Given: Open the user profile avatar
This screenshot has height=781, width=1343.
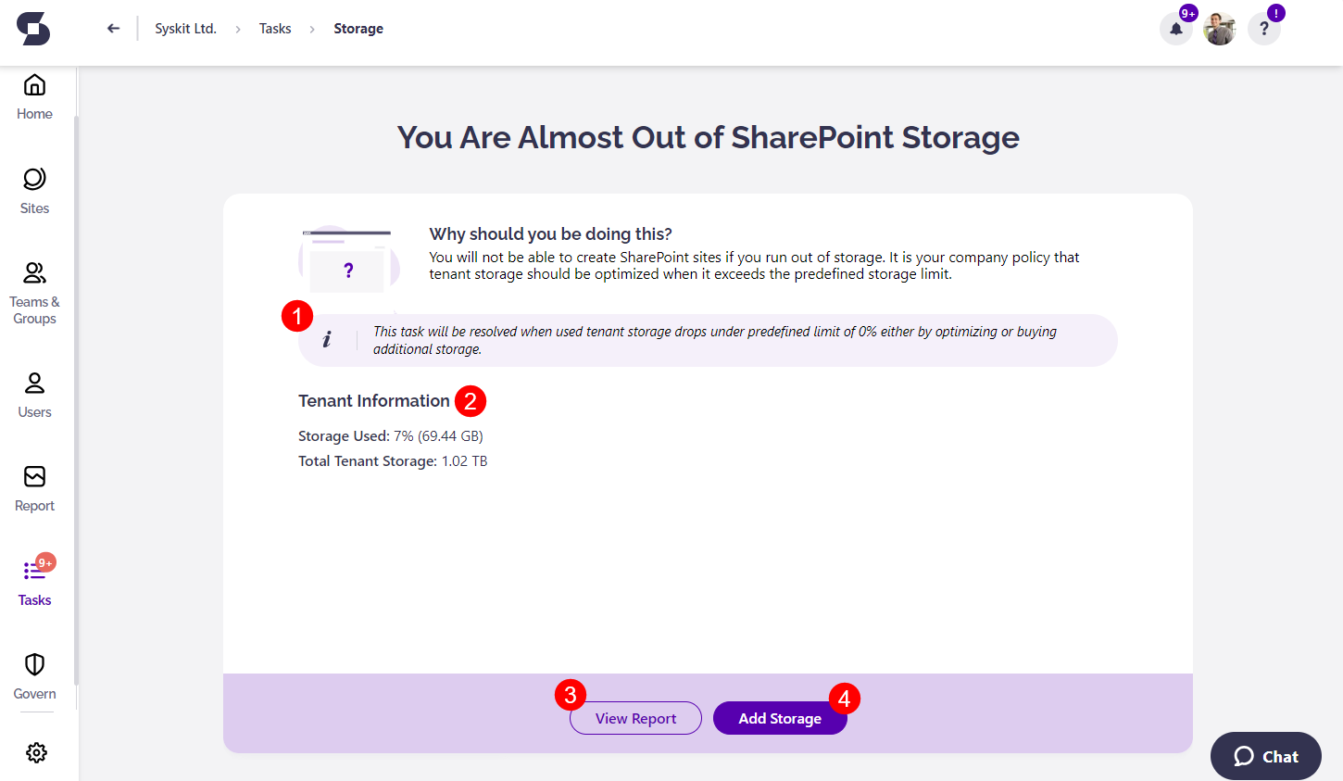Looking at the screenshot, I should tap(1219, 29).
